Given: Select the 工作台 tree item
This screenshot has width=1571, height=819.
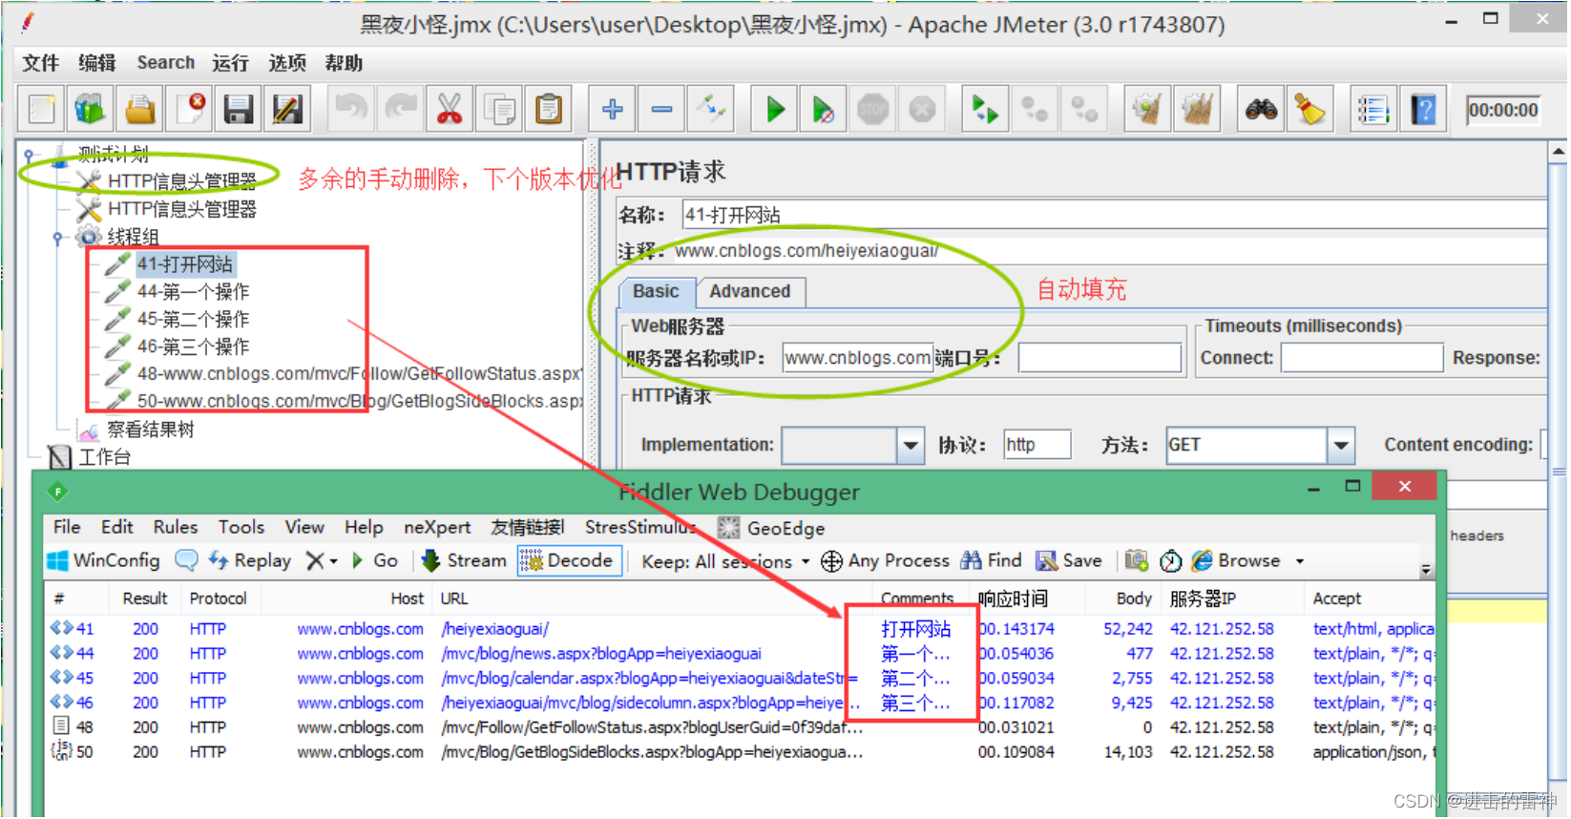Looking at the screenshot, I should click(104, 457).
